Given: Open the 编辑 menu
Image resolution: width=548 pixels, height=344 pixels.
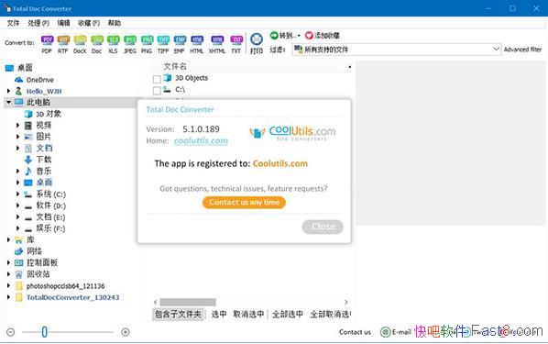Looking at the screenshot, I should click(63, 23).
